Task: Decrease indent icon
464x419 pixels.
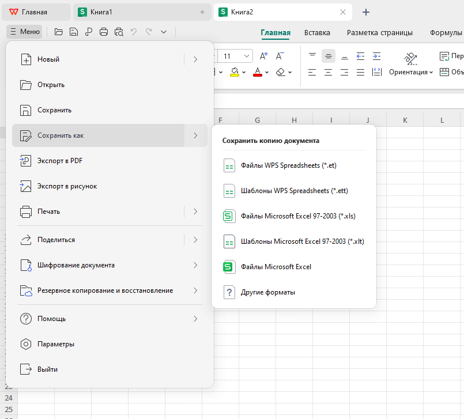Action: pos(360,56)
